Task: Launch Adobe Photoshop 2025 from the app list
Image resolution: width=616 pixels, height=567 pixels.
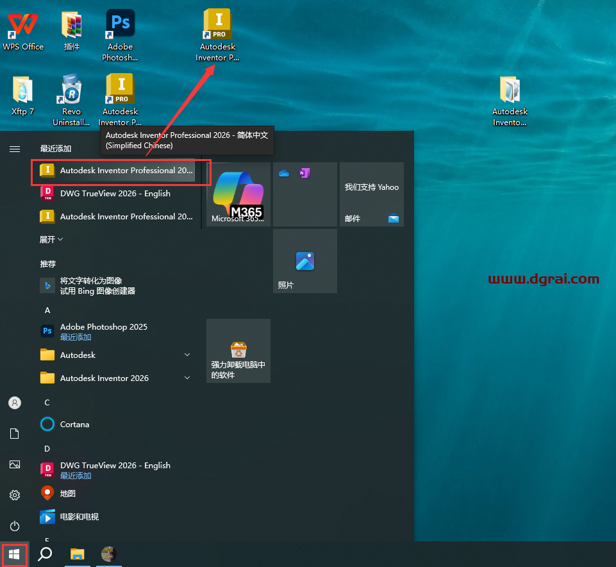Action: [117, 332]
